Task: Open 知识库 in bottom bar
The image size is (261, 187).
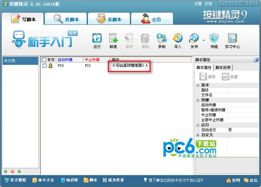Action: pyautogui.click(x=69, y=180)
